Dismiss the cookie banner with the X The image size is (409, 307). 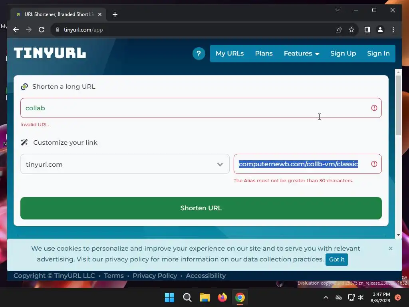[x=391, y=248]
